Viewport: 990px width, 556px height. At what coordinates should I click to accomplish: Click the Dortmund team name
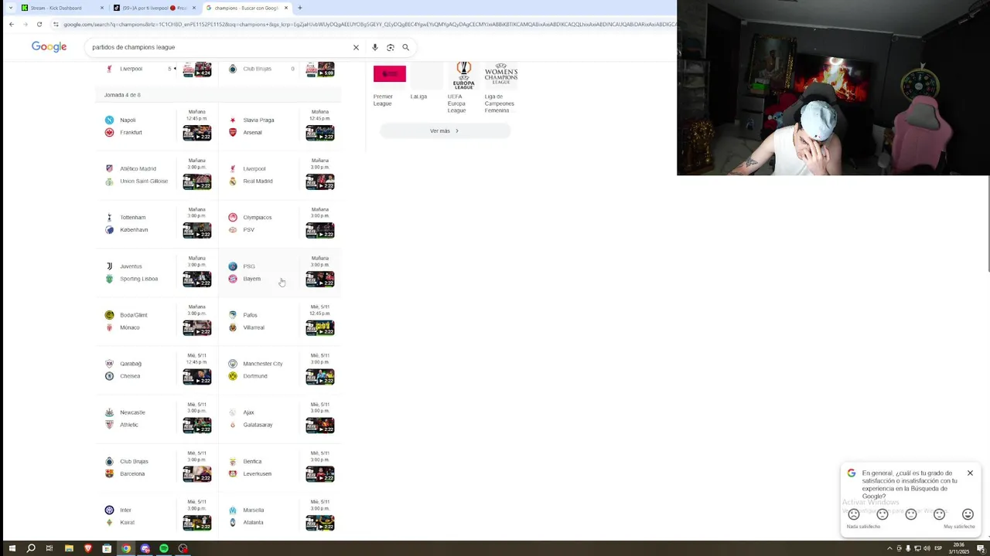(x=255, y=376)
